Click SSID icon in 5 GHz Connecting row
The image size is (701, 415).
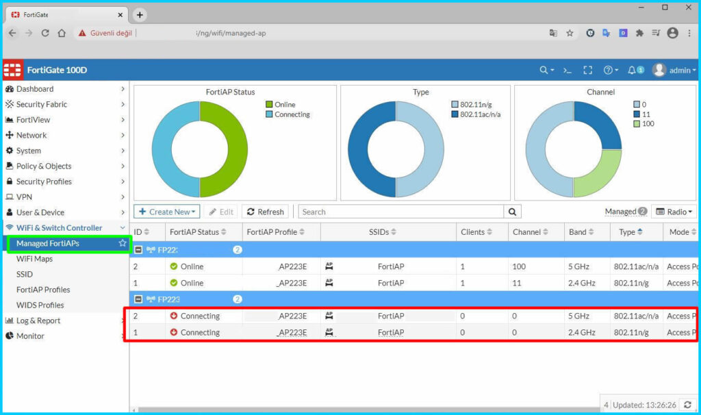pyautogui.click(x=329, y=316)
